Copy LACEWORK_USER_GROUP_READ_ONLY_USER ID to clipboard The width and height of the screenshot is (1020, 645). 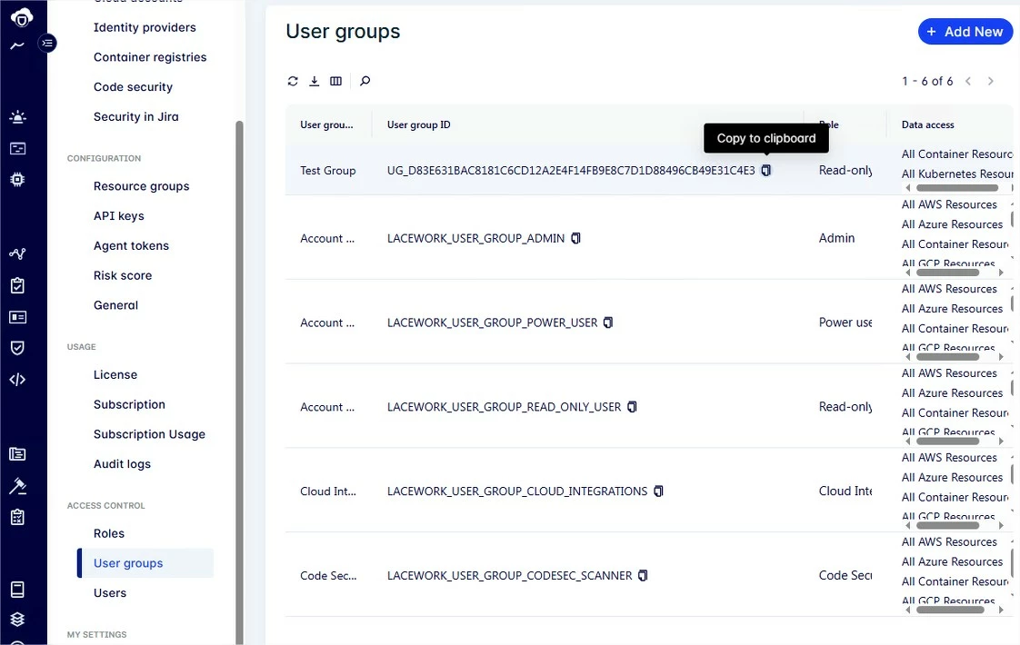click(633, 406)
